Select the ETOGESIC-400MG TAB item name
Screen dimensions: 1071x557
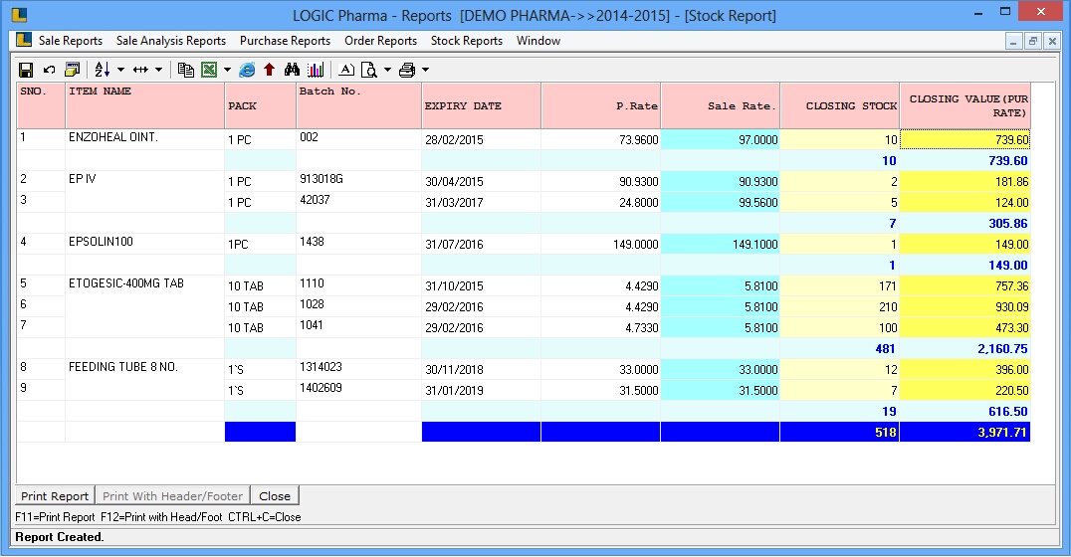(x=126, y=283)
